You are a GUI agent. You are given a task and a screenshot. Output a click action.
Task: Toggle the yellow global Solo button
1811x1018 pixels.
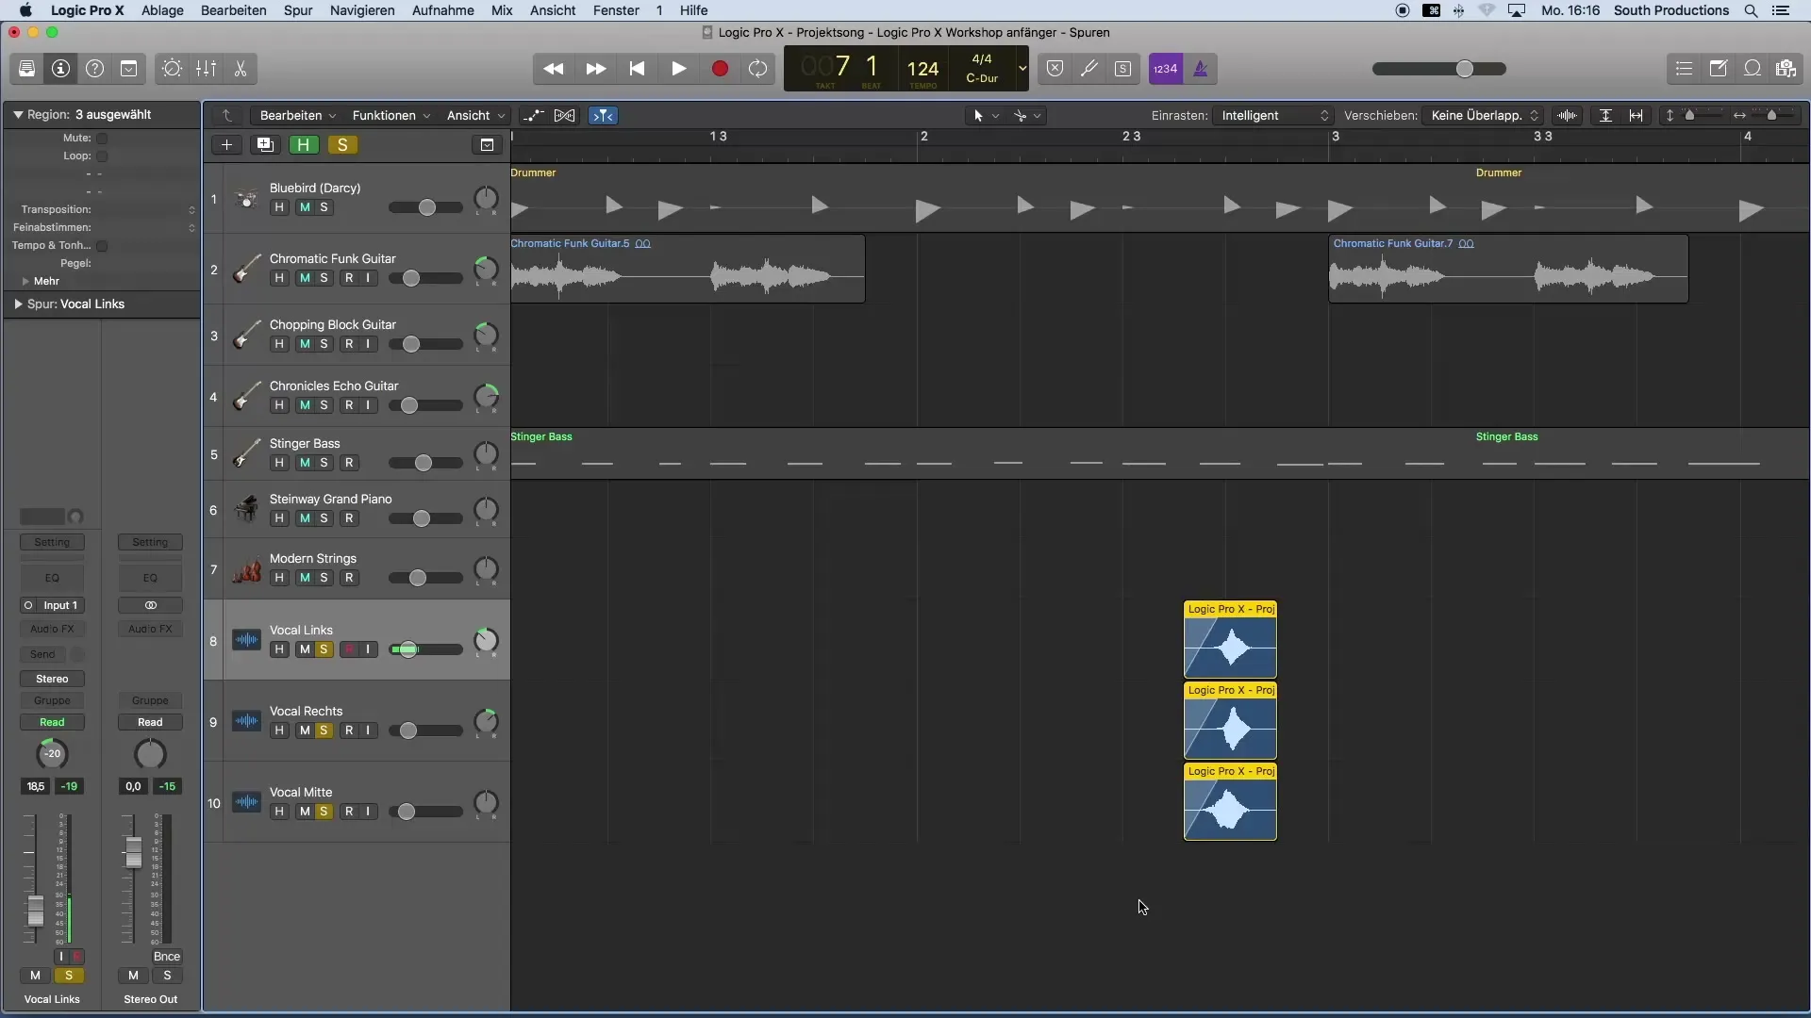(342, 145)
